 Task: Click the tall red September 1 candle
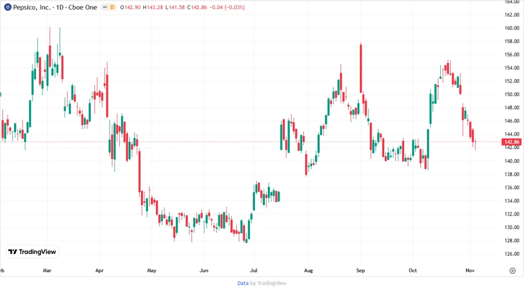[x=361, y=69]
